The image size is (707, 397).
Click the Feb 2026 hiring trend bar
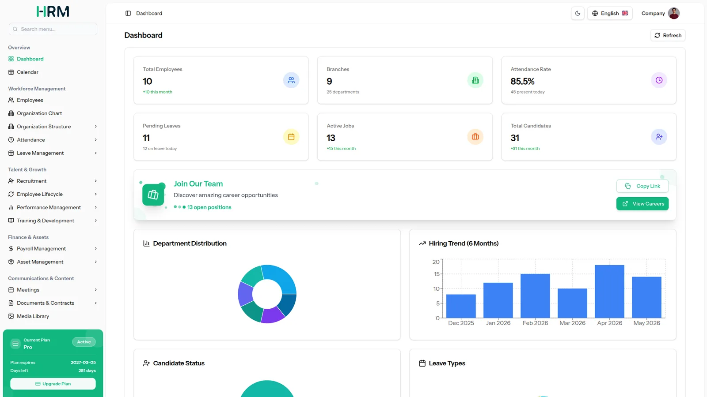[x=535, y=296]
